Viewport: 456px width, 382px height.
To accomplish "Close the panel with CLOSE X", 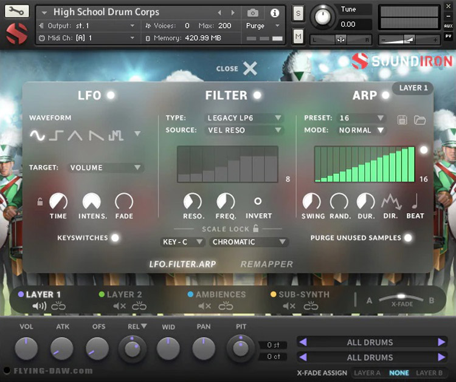I will point(237,69).
